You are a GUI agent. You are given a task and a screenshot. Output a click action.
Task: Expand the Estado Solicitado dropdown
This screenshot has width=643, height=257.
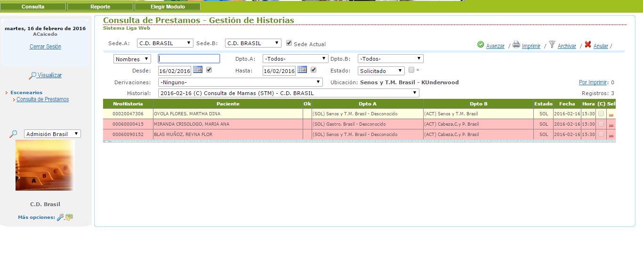click(381, 71)
